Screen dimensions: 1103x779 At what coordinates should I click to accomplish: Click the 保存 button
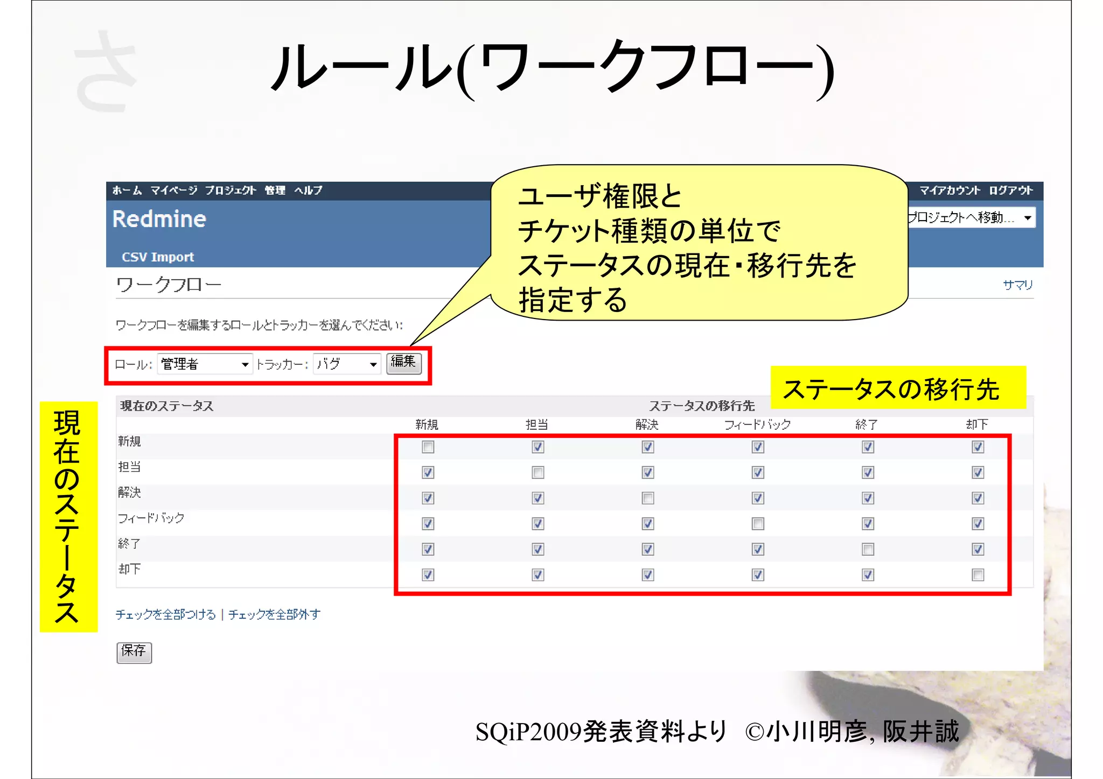(x=134, y=652)
